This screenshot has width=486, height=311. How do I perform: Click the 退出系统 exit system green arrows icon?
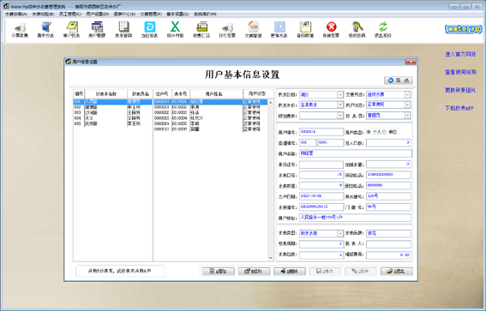point(383,29)
